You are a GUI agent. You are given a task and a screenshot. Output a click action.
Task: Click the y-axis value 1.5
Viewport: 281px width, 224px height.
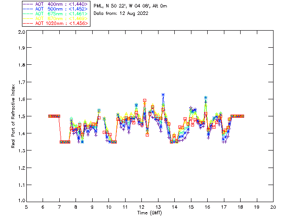[22, 116]
